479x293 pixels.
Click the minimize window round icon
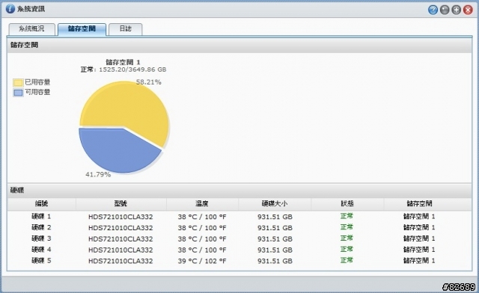pos(445,10)
